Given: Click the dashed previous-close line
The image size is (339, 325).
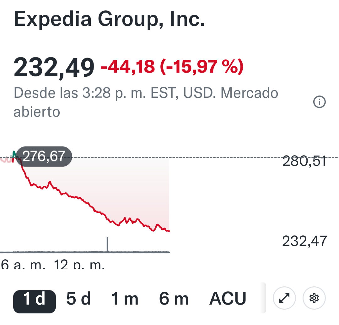Looking at the screenshot, I should click(x=220, y=157).
